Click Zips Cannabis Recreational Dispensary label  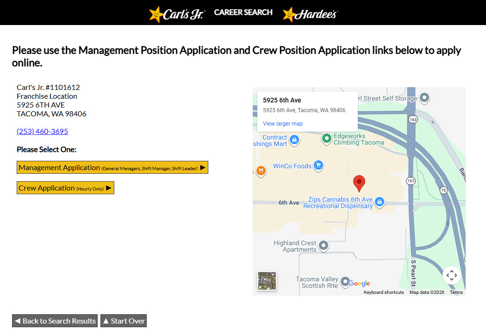pyautogui.click(x=338, y=203)
